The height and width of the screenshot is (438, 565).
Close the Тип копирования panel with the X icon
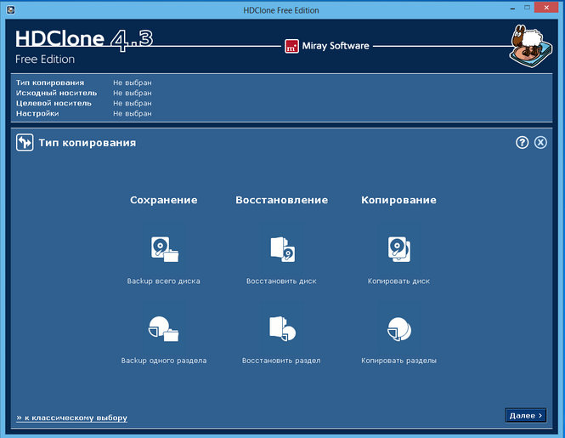coord(540,143)
